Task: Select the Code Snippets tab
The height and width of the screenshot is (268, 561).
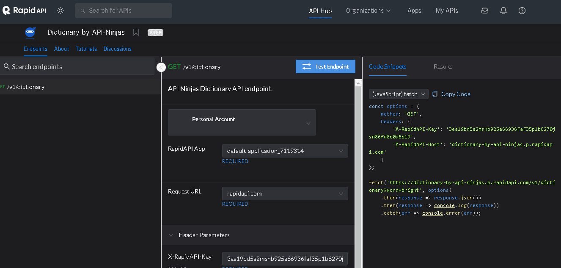Action: pos(388,66)
